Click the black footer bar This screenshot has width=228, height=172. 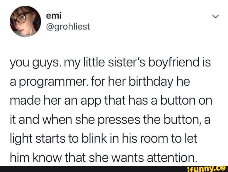[x=114, y=169]
